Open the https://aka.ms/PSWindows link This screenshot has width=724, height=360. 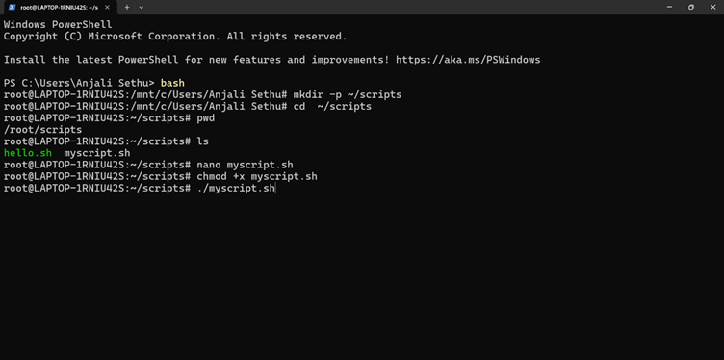pyautogui.click(x=468, y=60)
